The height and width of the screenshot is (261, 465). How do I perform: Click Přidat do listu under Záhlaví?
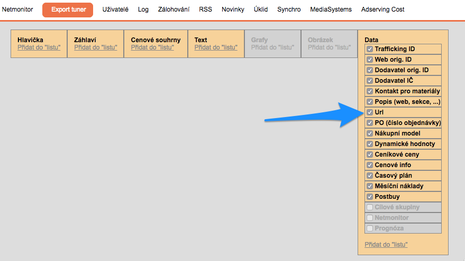(x=96, y=47)
